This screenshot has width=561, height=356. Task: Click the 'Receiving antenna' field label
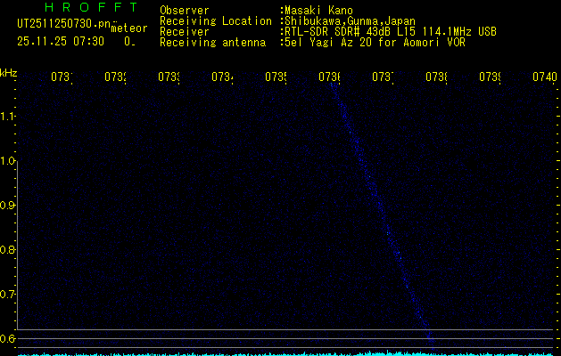[x=212, y=42]
